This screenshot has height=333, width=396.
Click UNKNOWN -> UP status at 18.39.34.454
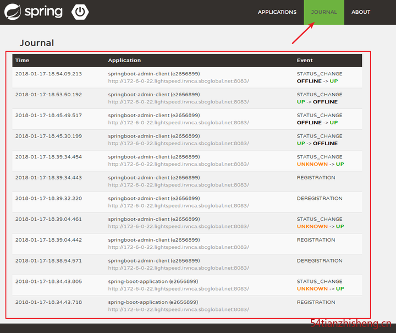click(320, 164)
